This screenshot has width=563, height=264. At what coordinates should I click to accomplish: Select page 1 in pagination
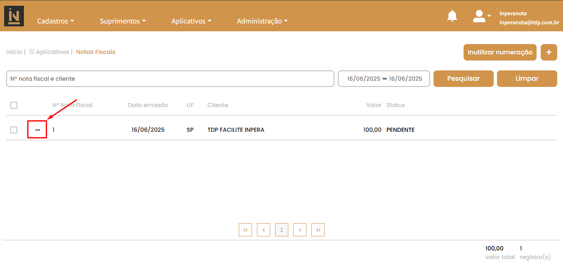tap(282, 230)
